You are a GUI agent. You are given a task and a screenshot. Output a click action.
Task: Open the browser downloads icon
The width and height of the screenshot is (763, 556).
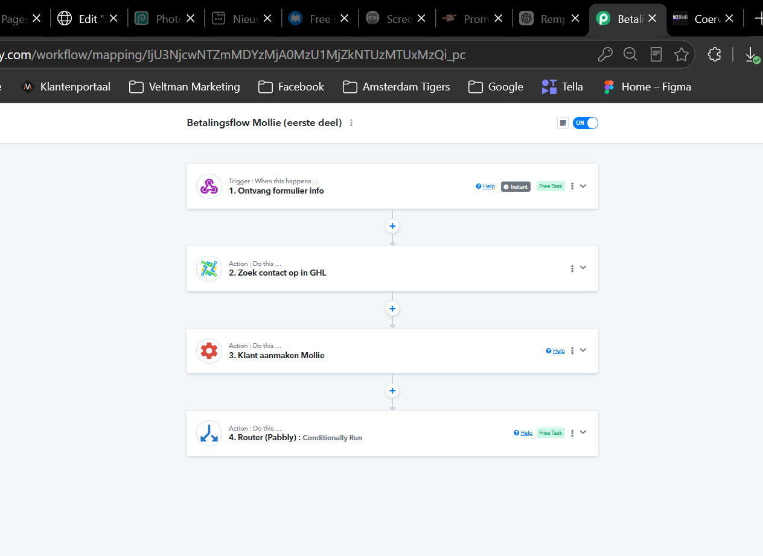tap(752, 55)
